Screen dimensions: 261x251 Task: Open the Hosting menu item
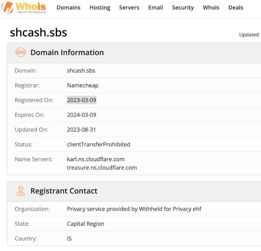coord(100,8)
